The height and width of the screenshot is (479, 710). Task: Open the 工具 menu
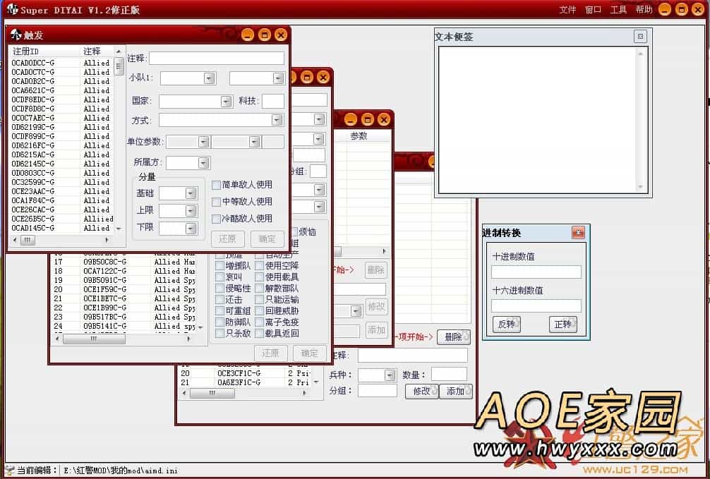618,9
